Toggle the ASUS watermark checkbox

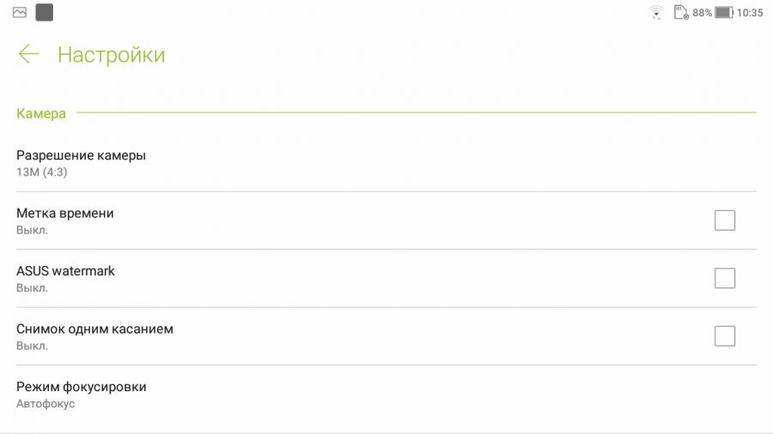tap(725, 278)
